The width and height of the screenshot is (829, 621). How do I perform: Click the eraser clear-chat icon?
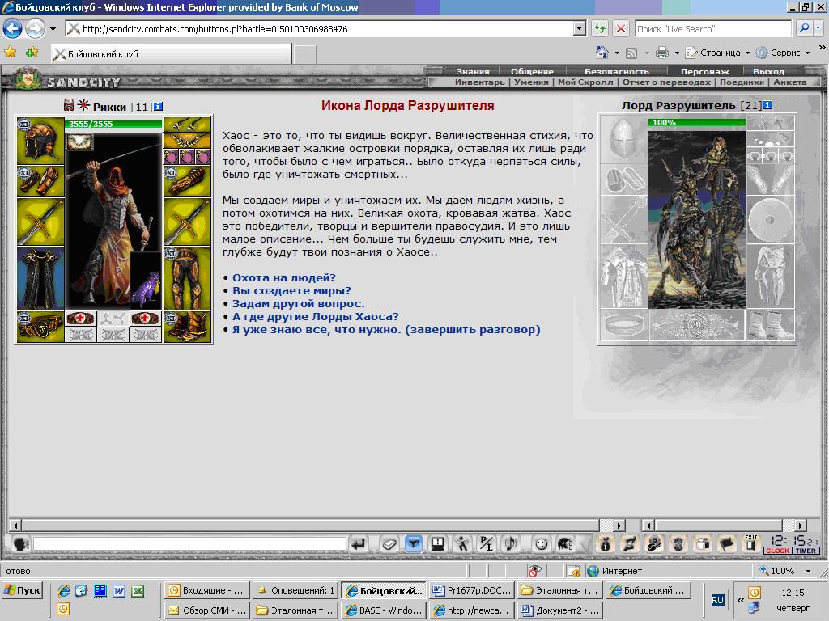(x=389, y=543)
